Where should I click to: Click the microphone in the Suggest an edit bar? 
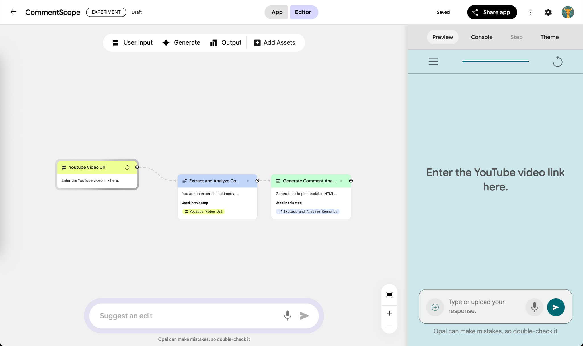(288, 315)
